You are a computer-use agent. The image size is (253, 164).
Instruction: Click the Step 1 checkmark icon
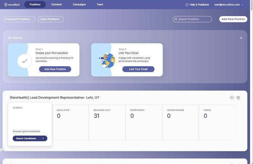(25, 61)
